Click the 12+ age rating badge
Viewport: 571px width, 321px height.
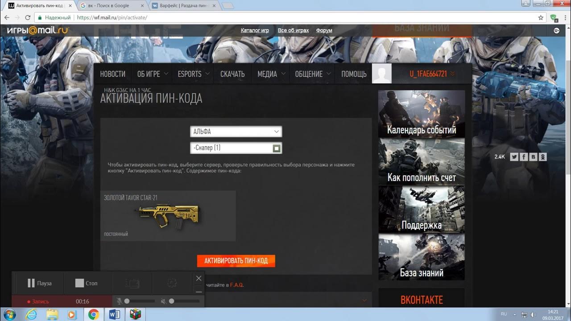coord(557,30)
